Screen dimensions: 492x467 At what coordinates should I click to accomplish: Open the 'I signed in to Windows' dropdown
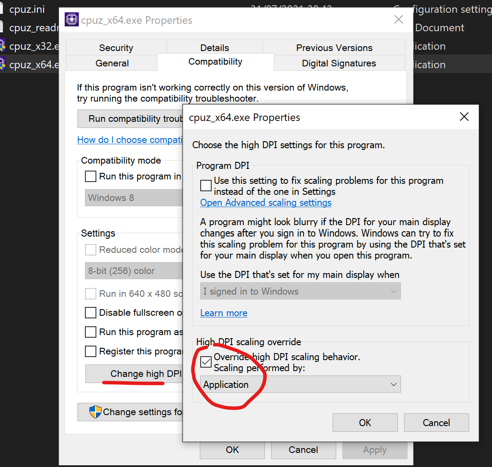click(300, 291)
